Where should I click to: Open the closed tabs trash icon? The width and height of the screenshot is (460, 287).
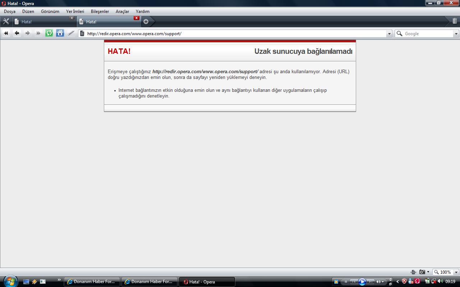(x=455, y=21)
